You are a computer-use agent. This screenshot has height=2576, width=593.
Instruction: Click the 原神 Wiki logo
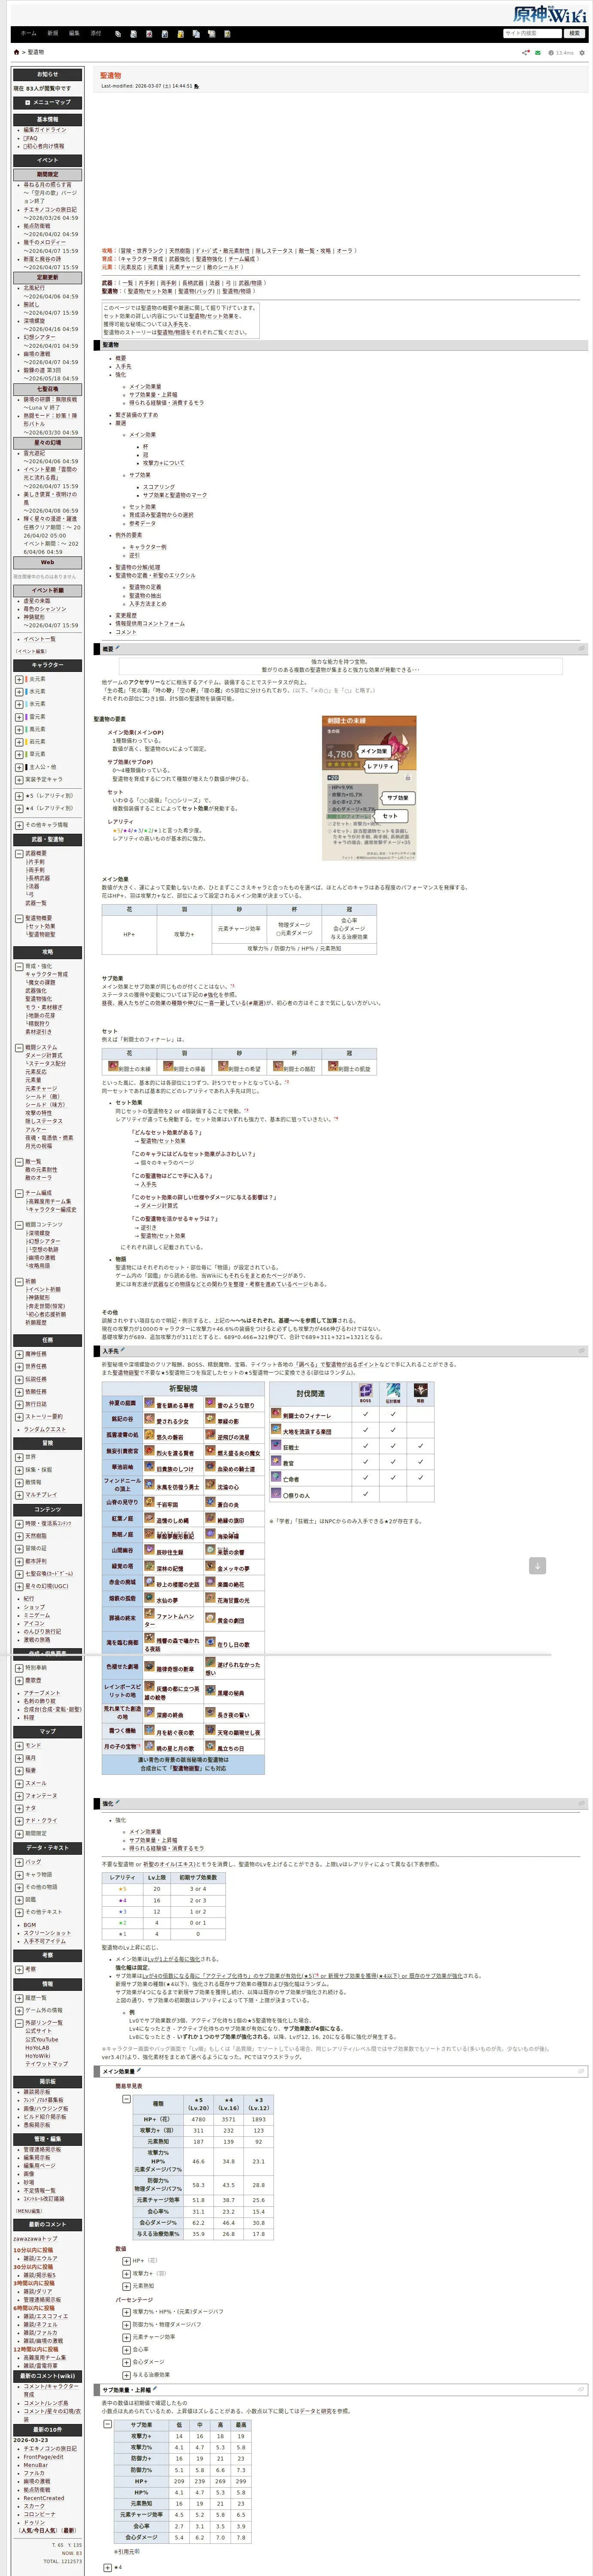tap(549, 14)
